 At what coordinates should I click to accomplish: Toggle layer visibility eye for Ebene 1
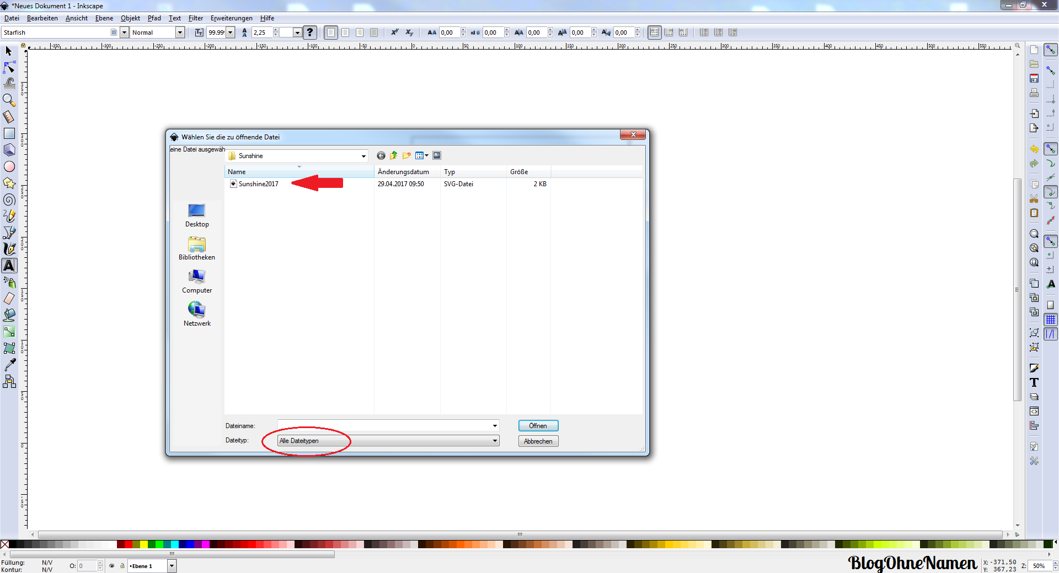click(x=112, y=566)
